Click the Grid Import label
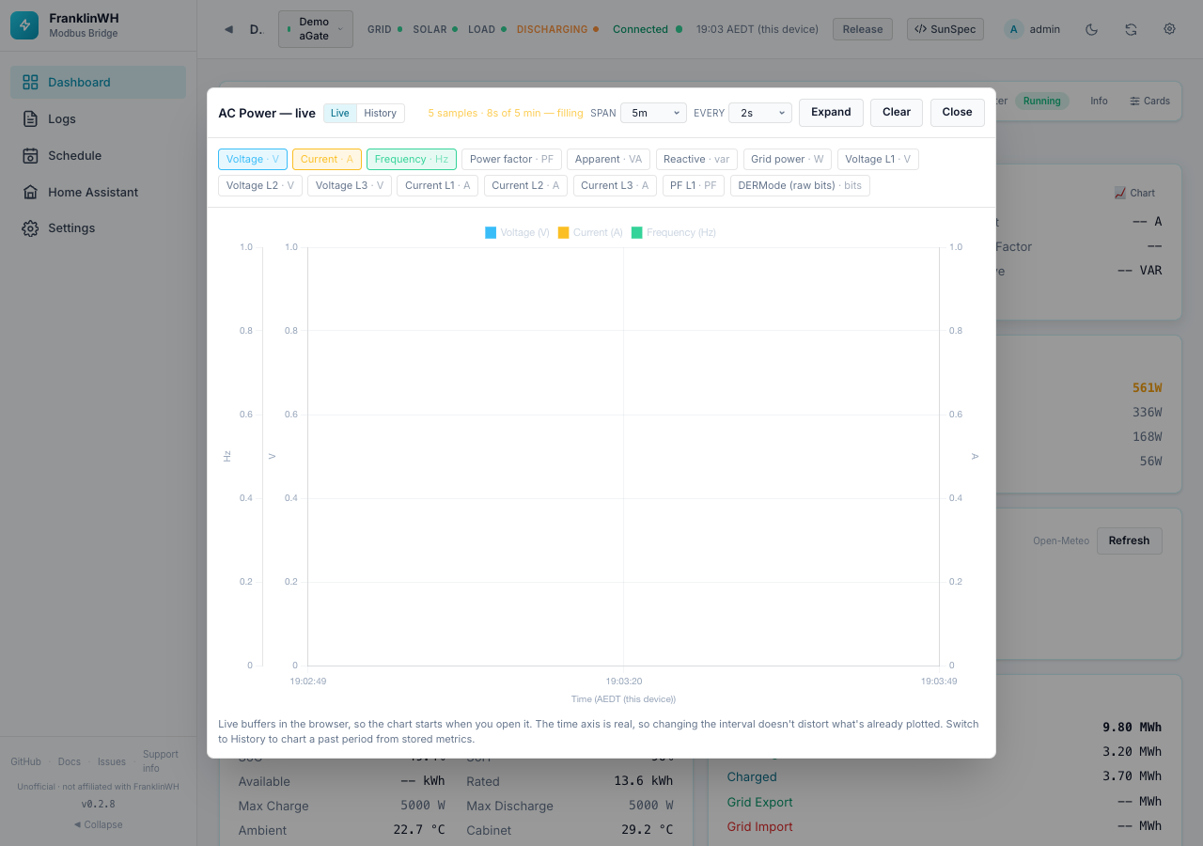Viewport: 1203px width, 846px height. [x=759, y=826]
